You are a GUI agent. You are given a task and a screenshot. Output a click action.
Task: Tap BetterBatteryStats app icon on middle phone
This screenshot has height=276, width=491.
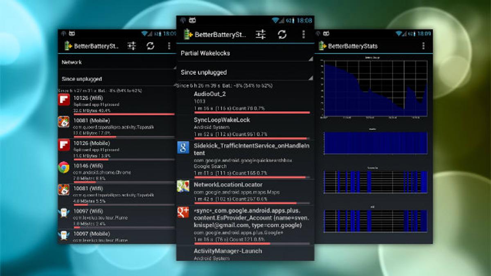pyautogui.click(x=188, y=34)
